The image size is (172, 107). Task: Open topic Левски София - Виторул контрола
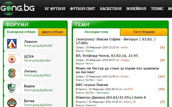pos(116,41)
